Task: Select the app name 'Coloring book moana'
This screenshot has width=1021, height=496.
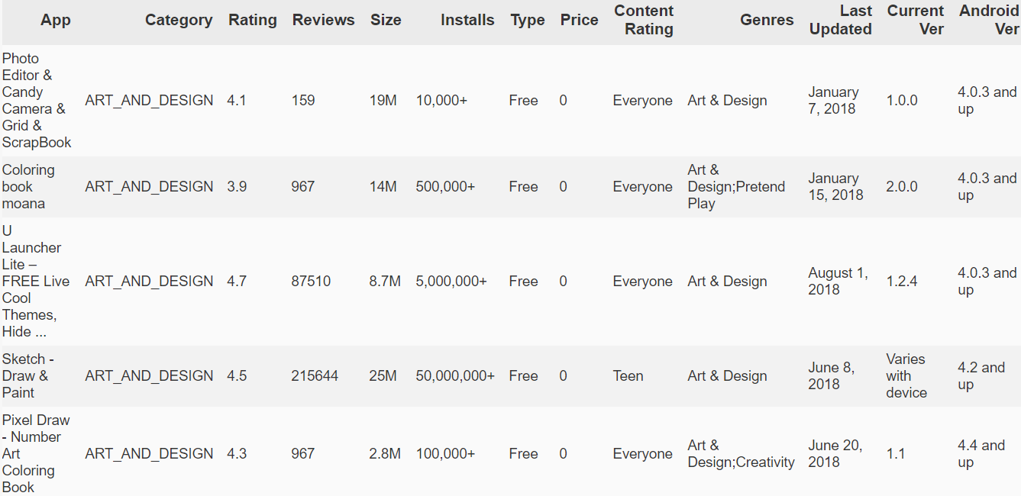Action: [28, 187]
